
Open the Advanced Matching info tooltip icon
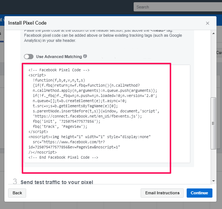tap(85, 56)
